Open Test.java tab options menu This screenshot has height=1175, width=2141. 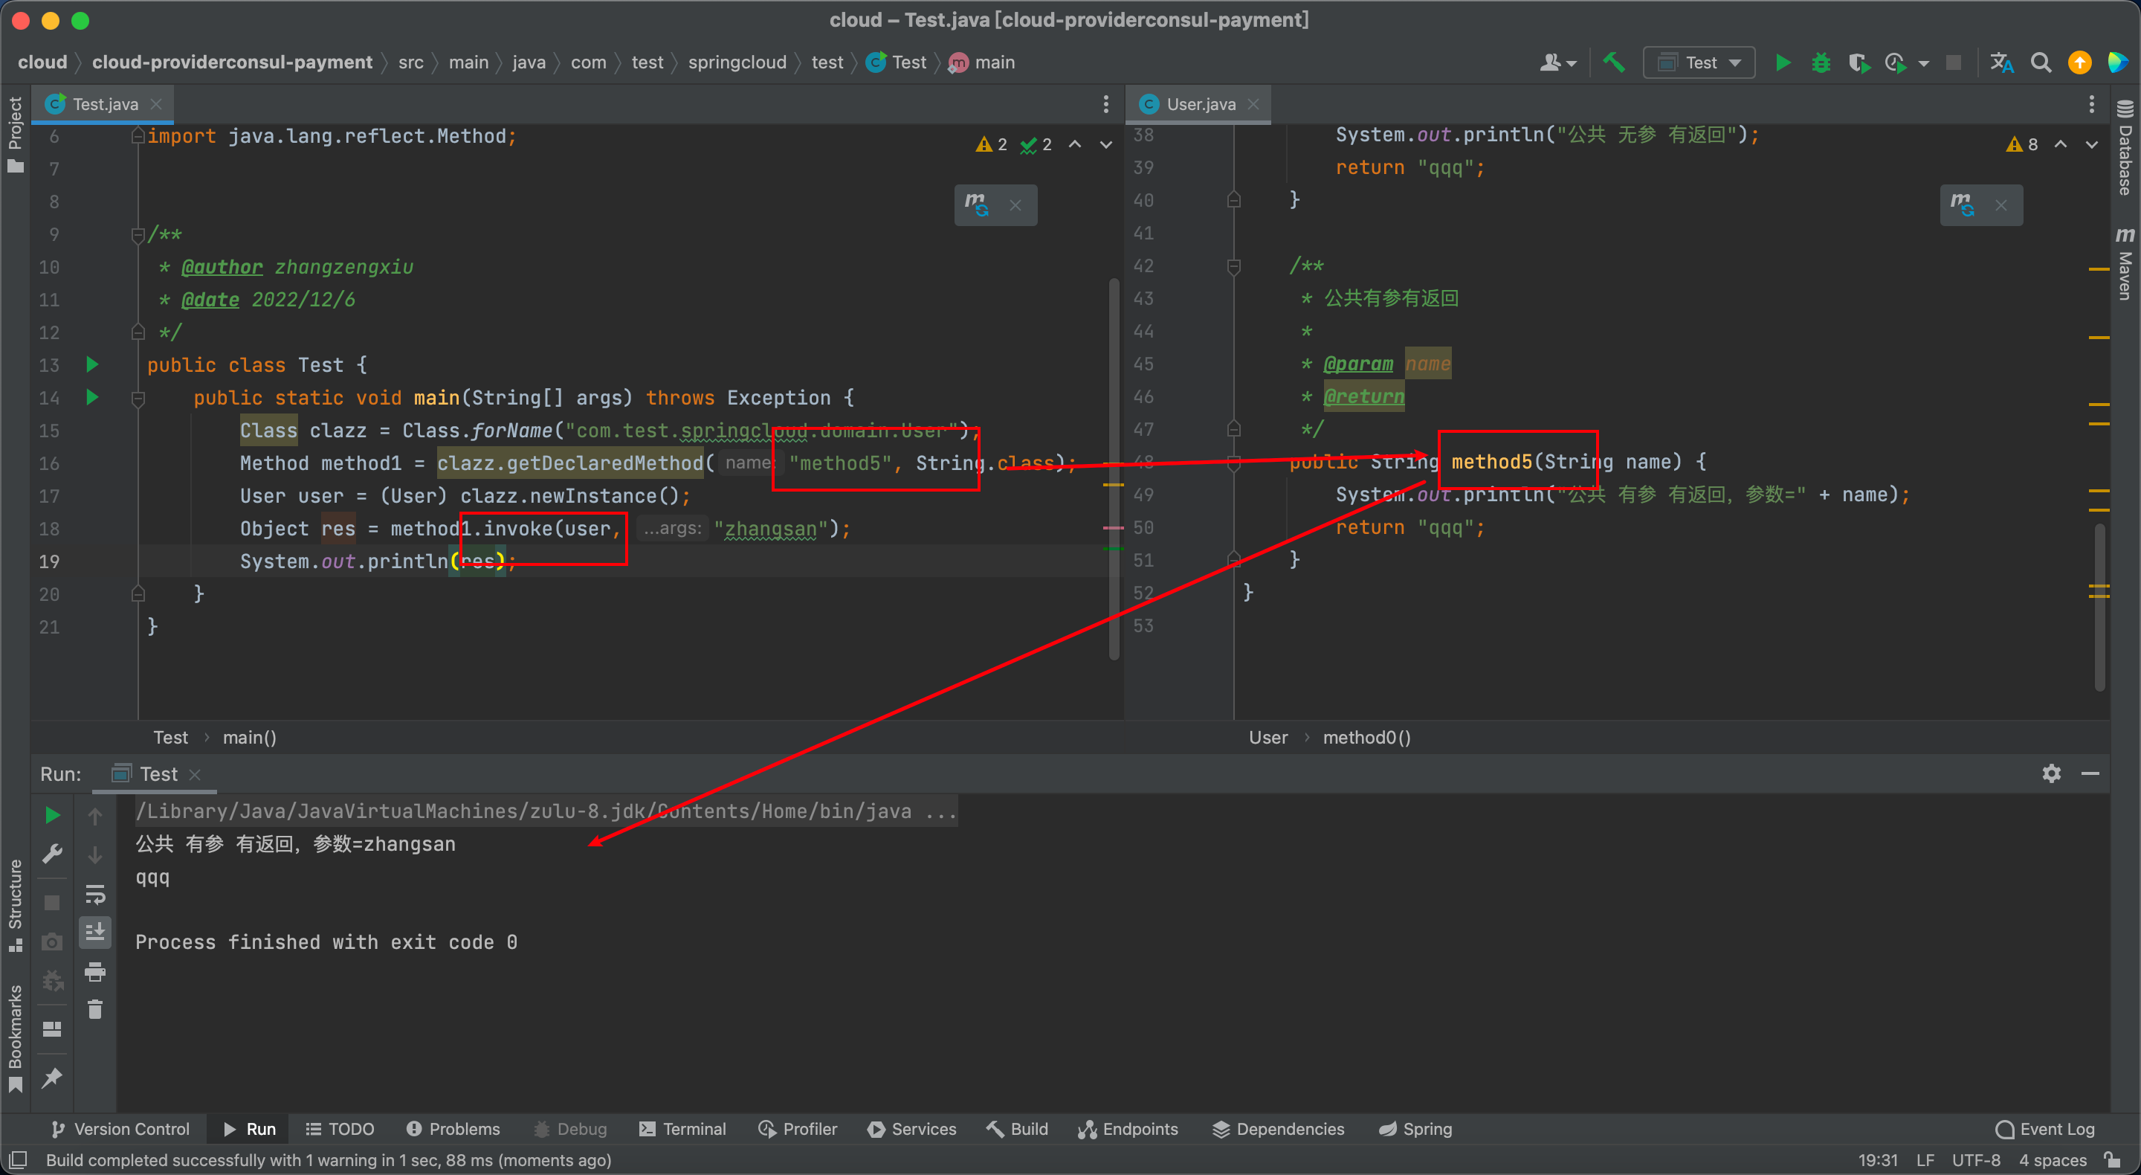(x=1105, y=104)
